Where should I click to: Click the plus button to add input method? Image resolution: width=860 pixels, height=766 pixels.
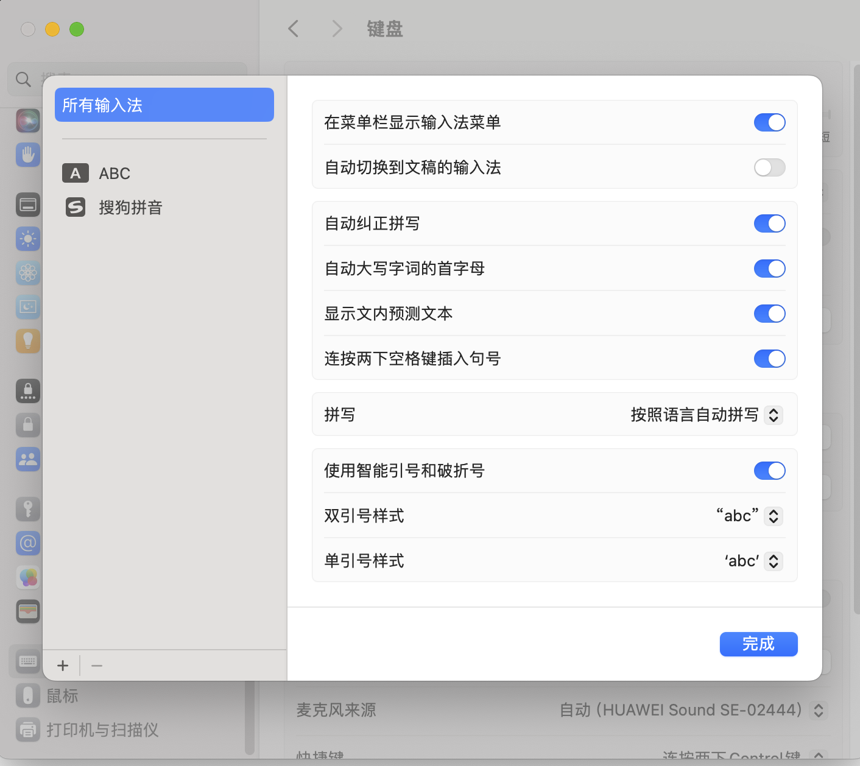pos(63,666)
